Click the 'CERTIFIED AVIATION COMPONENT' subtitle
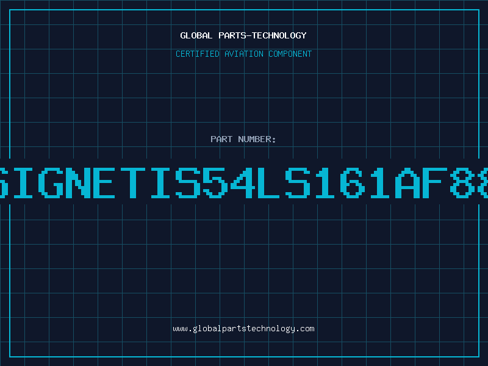 [x=243, y=54]
